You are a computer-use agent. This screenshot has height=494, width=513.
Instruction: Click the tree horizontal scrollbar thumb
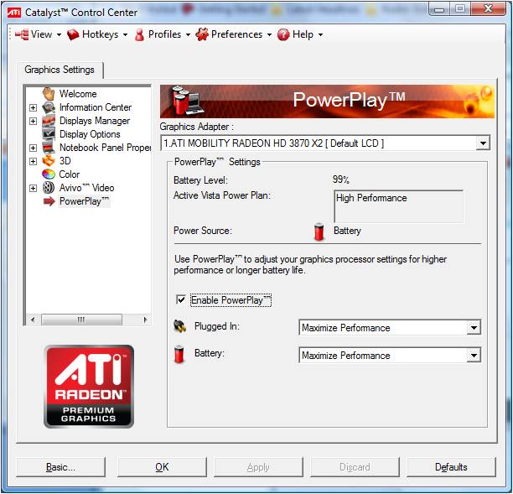82,320
